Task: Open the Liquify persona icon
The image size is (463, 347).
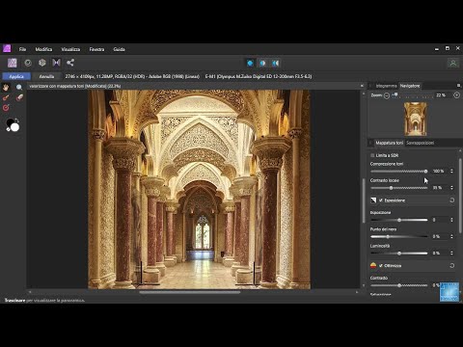Action: pyautogui.click(x=28, y=63)
